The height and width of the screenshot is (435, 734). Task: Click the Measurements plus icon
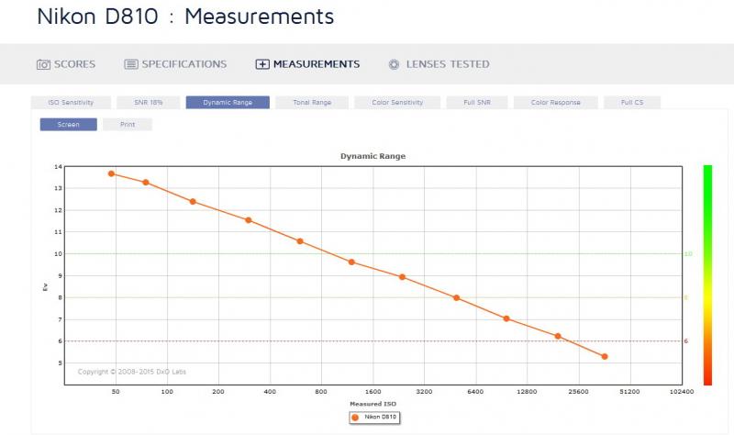click(262, 64)
